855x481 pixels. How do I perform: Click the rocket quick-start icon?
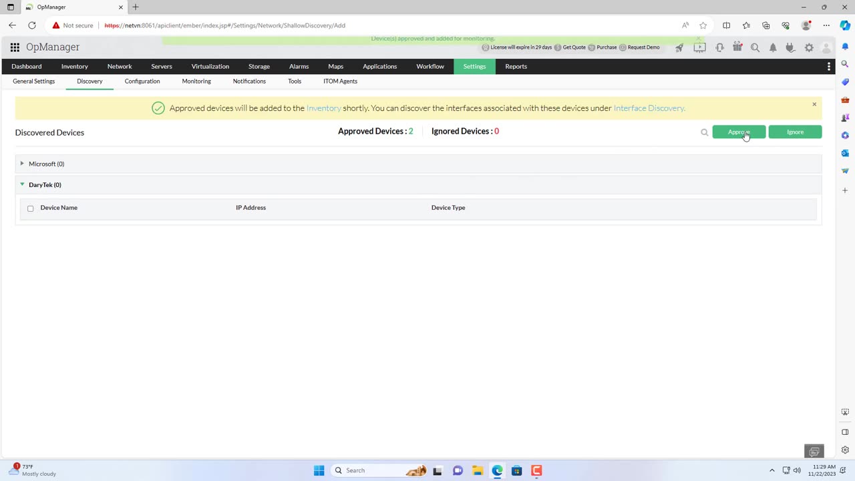point(679,47)
